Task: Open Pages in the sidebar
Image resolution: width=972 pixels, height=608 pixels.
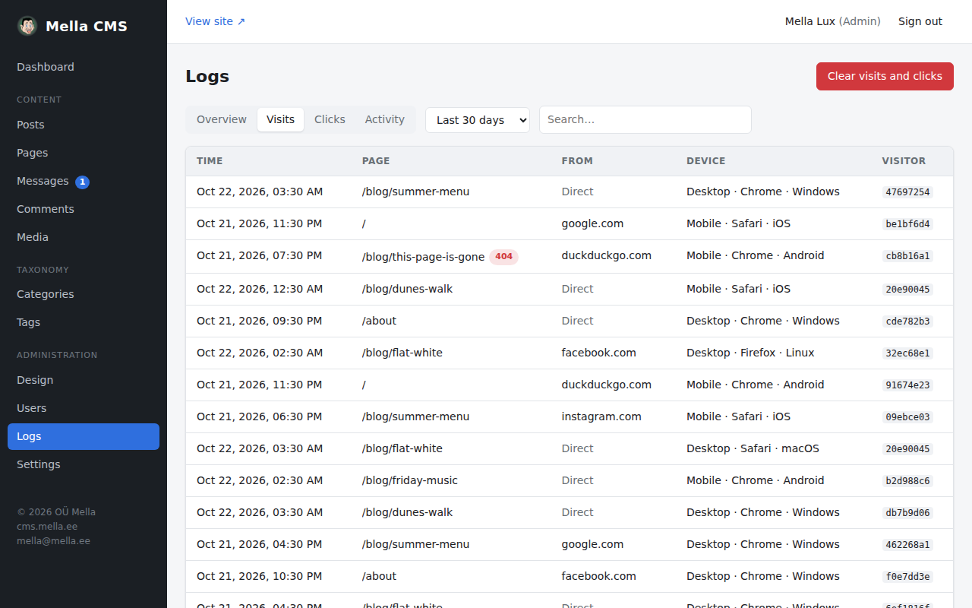Action: point(84,153)
